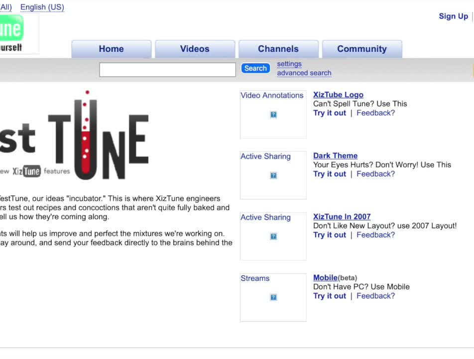Send Feedback for the Mobile feature
The width and height of the screenshot is (474, 359).
(x=375, y=296)
